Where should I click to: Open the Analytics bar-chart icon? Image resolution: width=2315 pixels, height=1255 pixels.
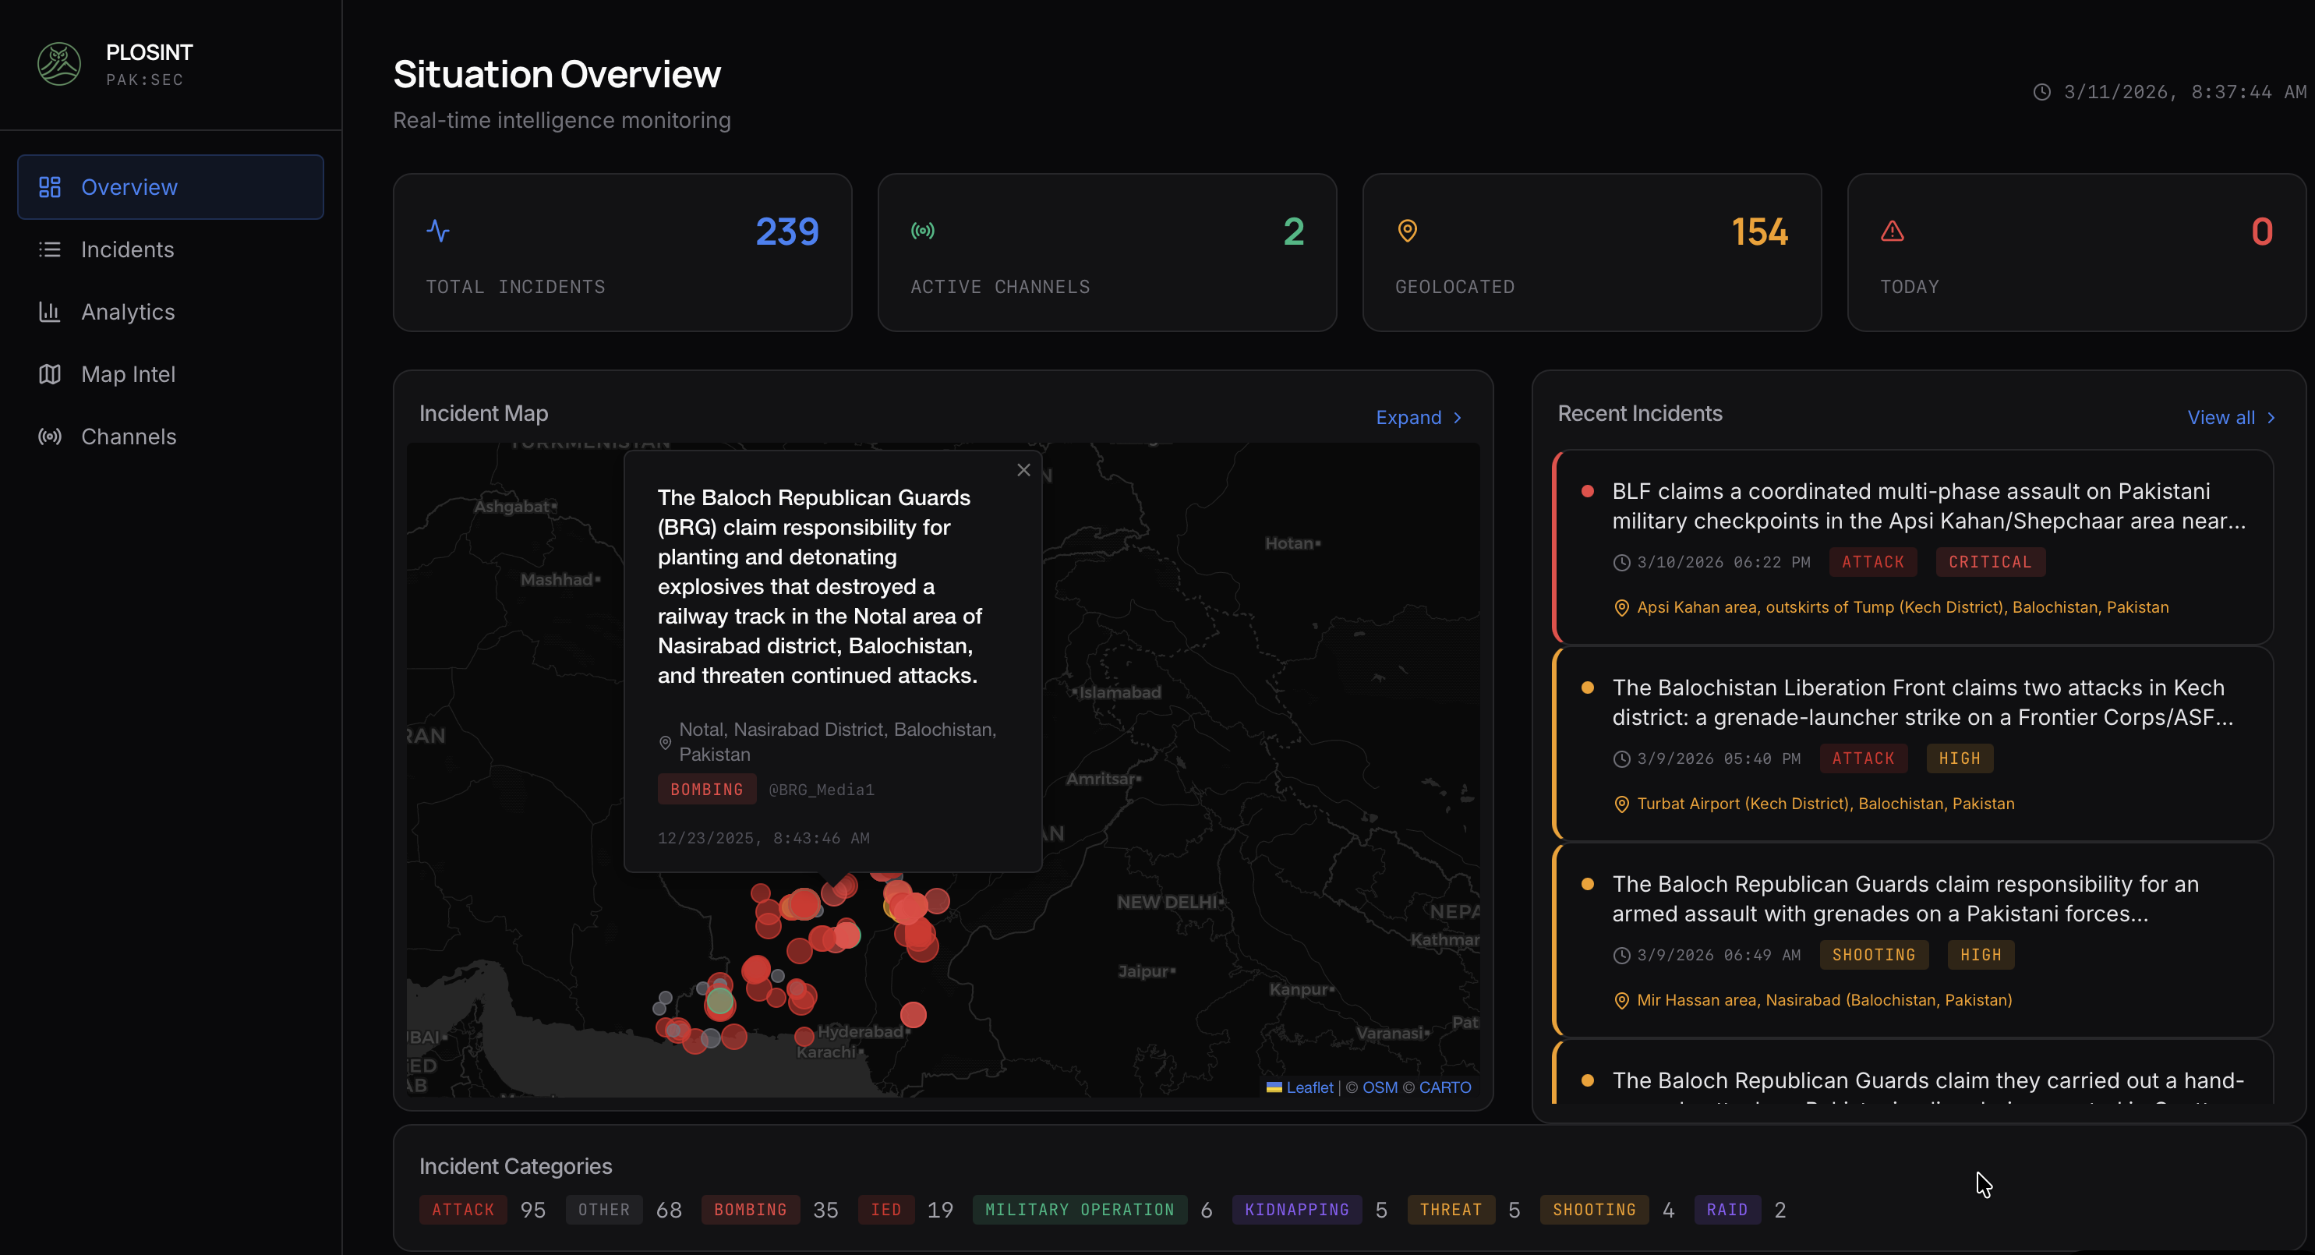click(49, 311)
